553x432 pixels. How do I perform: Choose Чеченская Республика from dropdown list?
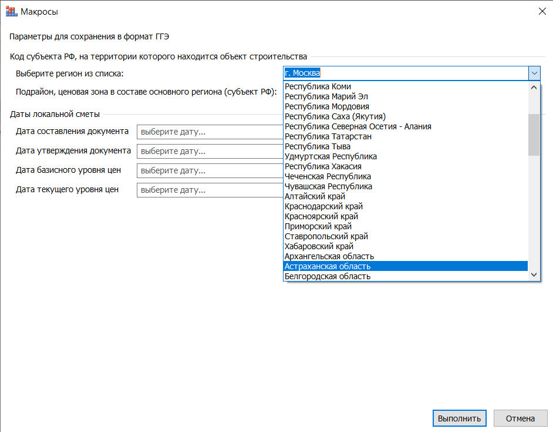coord(328,176)
